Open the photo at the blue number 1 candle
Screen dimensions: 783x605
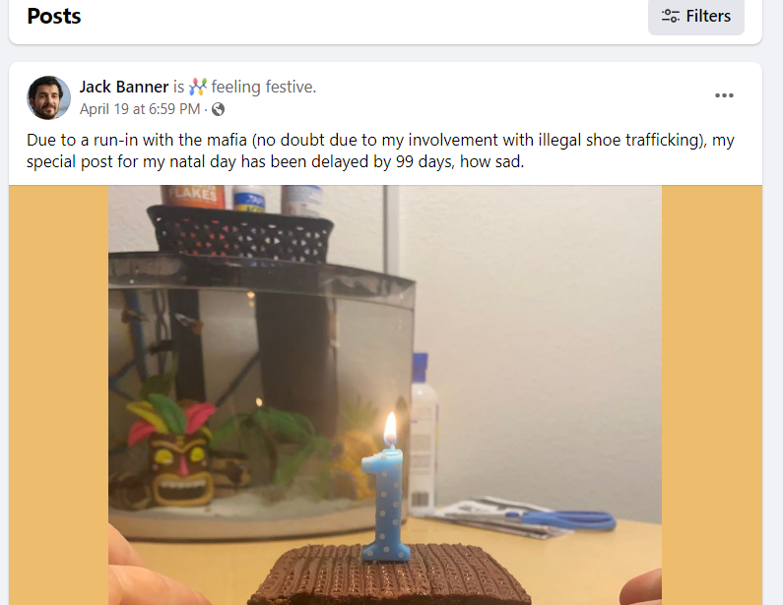pos(384,504)
